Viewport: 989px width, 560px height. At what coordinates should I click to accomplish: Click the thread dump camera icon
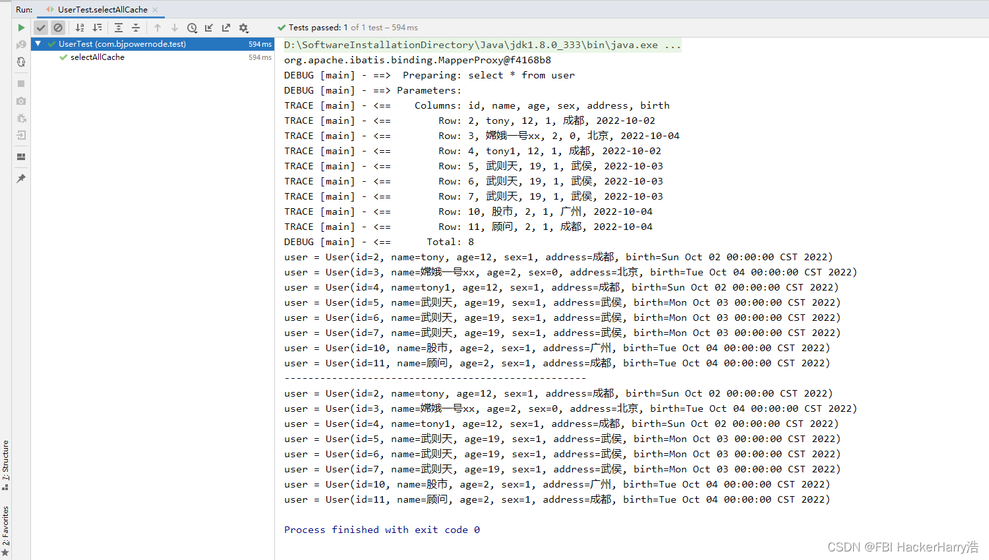tap(21, 101)
